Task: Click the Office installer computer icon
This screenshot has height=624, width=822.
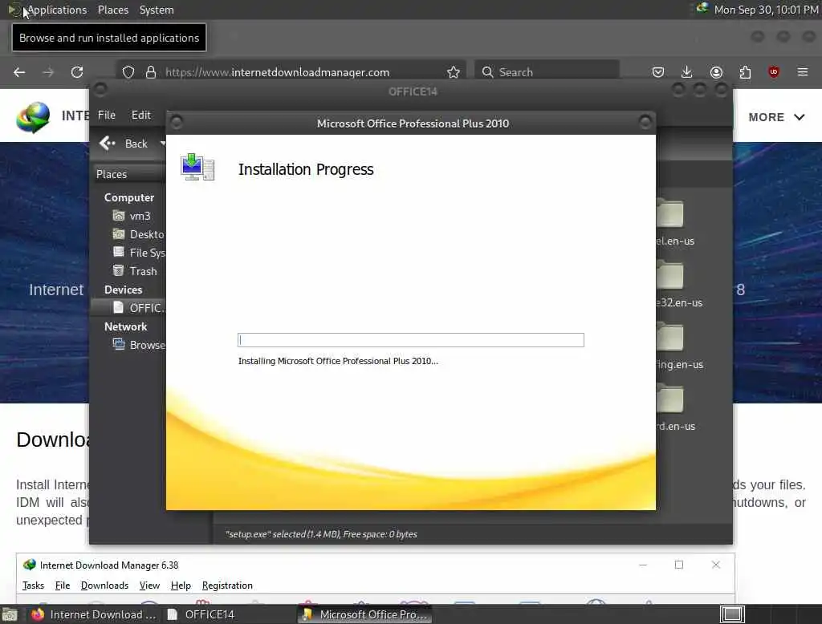Action: click(x=197, y=167)
